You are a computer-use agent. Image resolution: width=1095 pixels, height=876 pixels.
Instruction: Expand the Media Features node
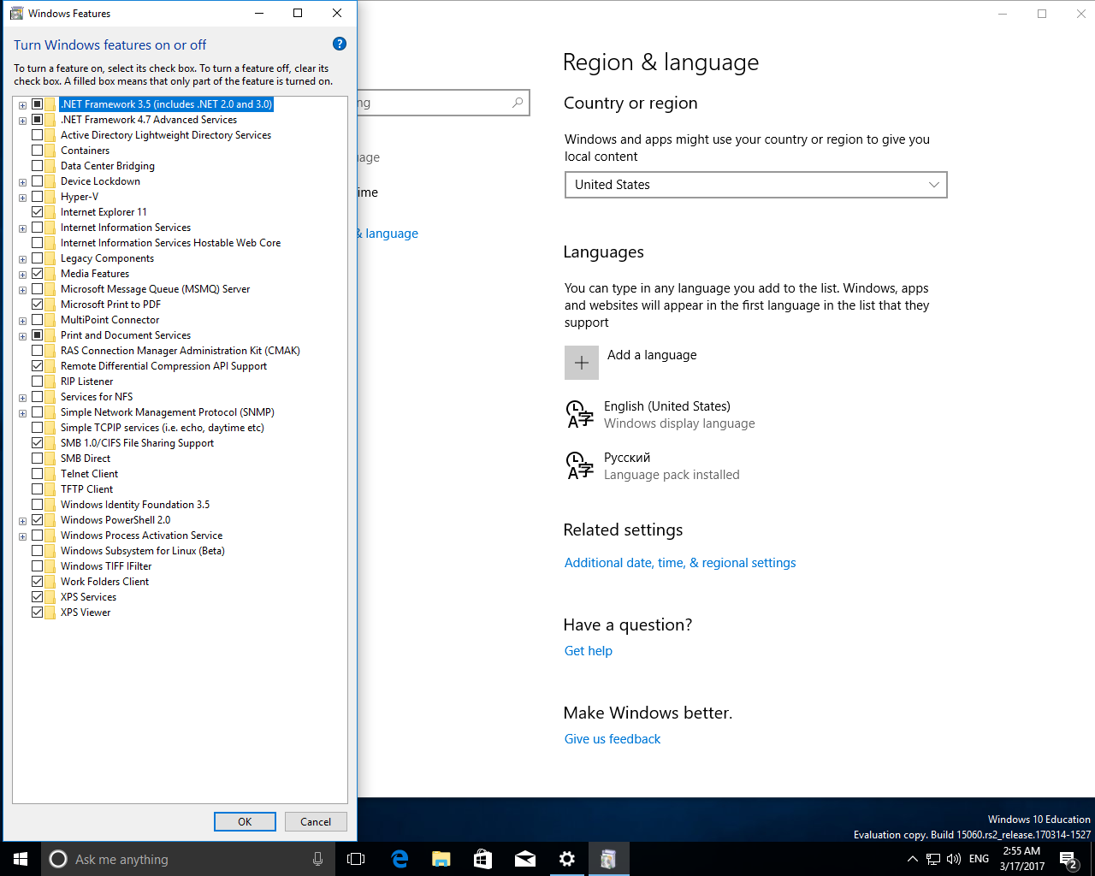tap(22, 275)
